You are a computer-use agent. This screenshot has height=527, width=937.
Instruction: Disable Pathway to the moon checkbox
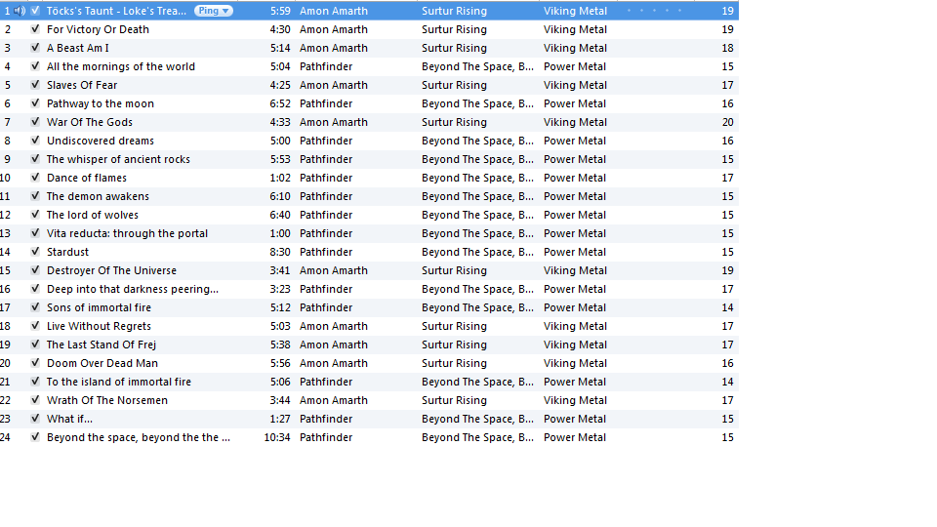point(35,102)
